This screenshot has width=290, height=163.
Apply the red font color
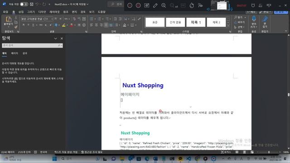pyautogui.click(x=72, y=25)
